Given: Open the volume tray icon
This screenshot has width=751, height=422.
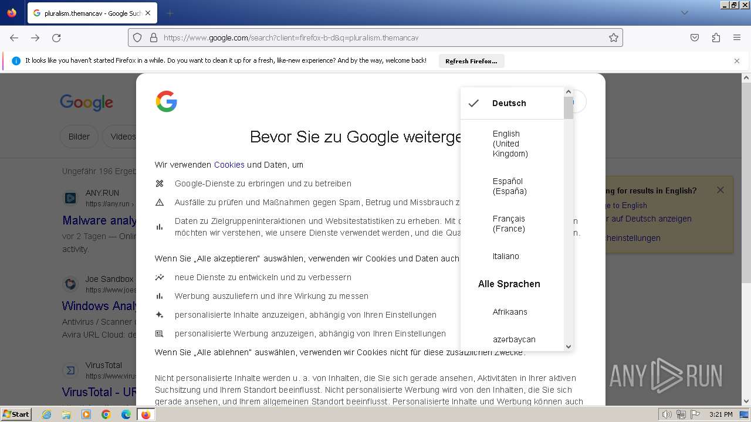Looking at the screenshot, I should [x=667, y=414].
